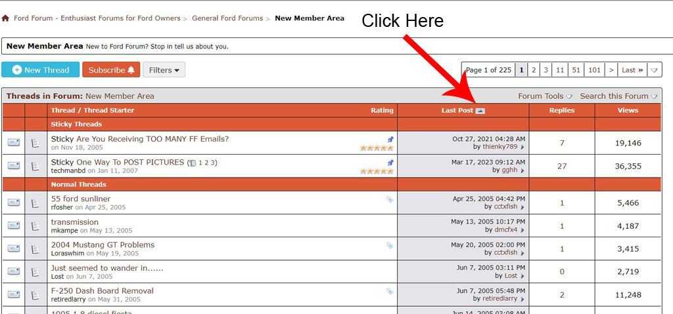The image size is (673, 314).
Task: Click the home icon in the breadcrumb
Action: tap(5, 18)
